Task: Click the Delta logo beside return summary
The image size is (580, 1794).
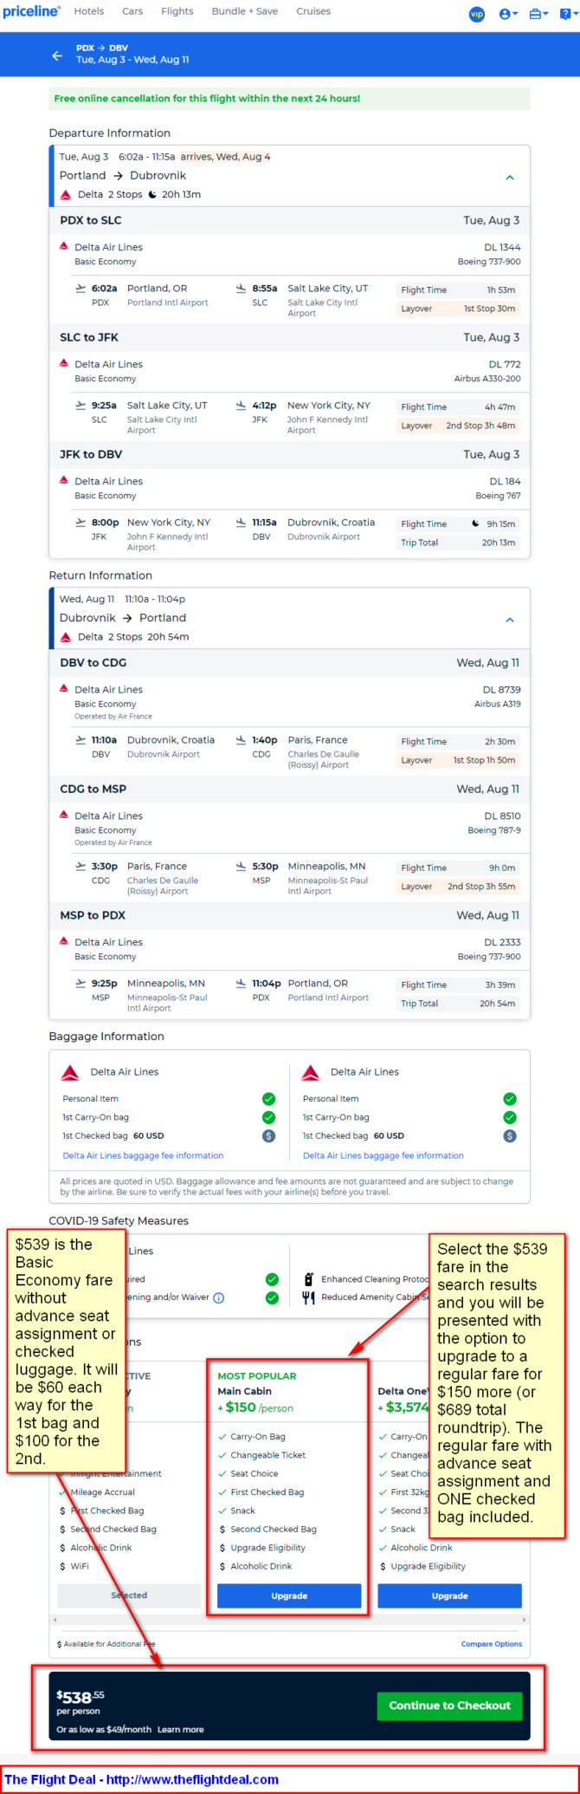Action: 66,636
